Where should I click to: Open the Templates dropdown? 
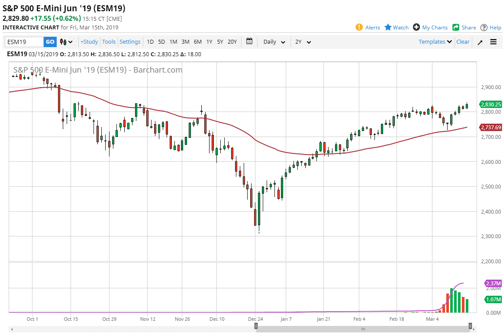(x=435, y=41)
